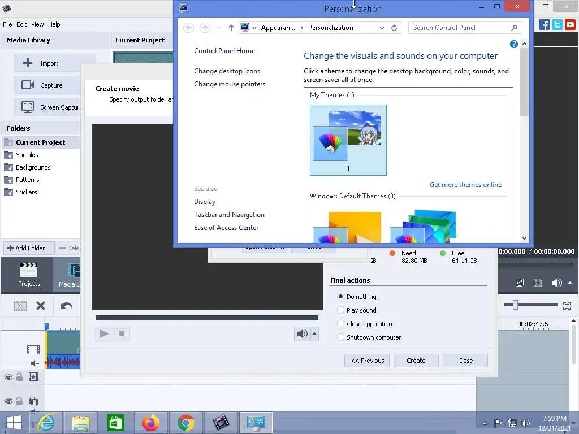The height and width of the screenshot is (434, 579).
Task: Open the preview volume dropdown arrow
Action: tap(314, 333)
